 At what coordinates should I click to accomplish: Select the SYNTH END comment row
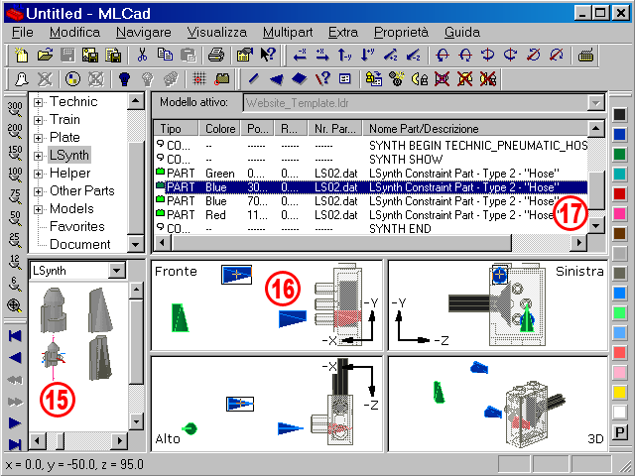tap(370, 229)
